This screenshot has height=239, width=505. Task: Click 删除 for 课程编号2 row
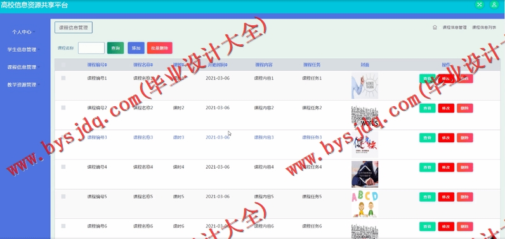point(465,108)
